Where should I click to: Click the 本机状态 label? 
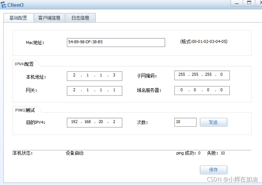(x=22, y=153)
